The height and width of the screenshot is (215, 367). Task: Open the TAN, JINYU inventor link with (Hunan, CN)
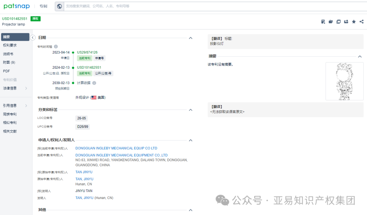[84, 198]
